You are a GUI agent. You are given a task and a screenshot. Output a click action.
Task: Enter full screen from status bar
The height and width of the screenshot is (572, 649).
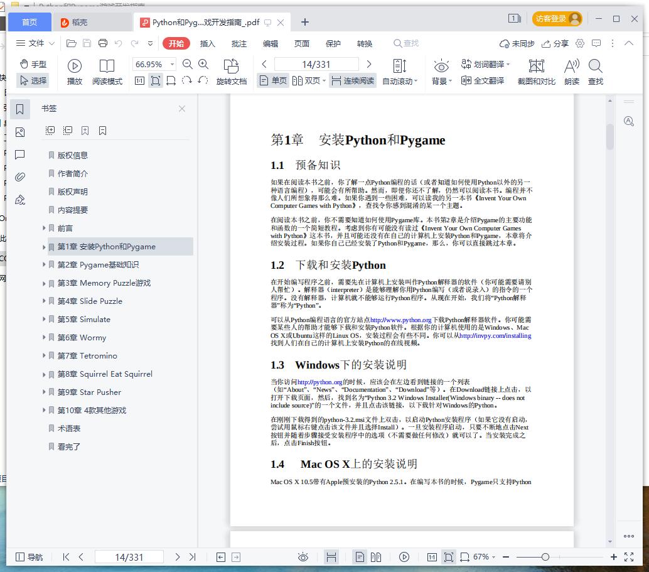tap(629, 557)
